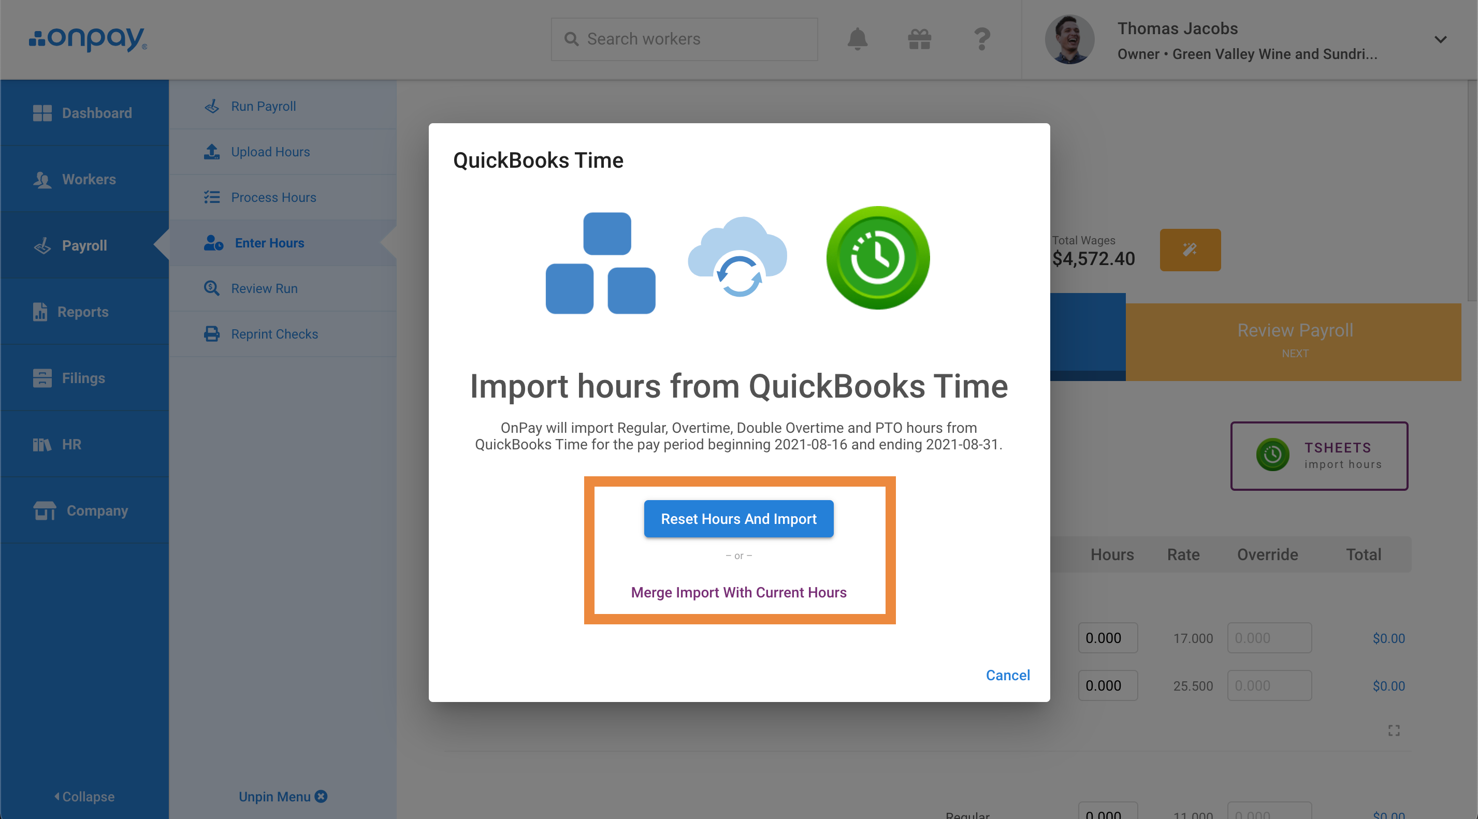
Task: Click the Review Run magnifier icon
Action: (212, 288)
